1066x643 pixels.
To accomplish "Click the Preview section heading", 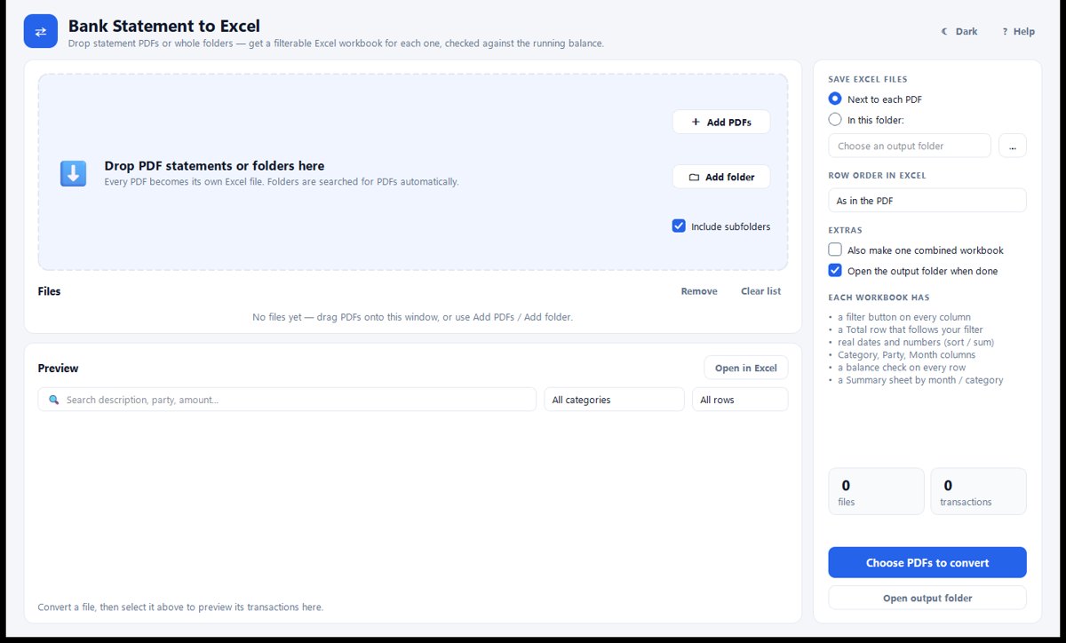I will pyautogui.click(x=58, y=368).
